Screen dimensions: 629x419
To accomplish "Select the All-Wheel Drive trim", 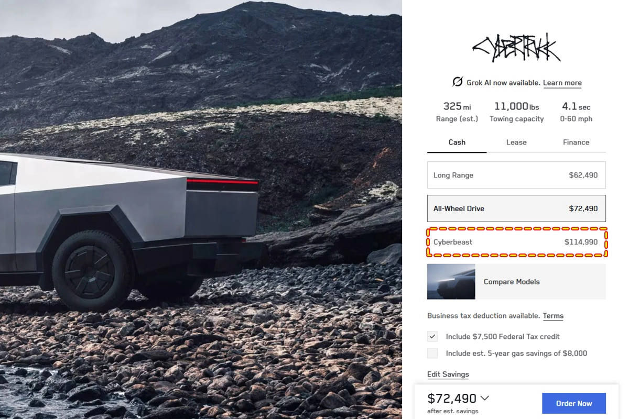I will tap(516, 208).
